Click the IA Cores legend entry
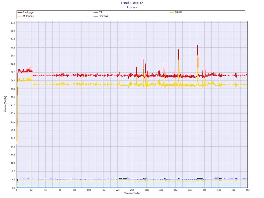Viewport: 264px width, 198px height. click(x=26, y=16)
